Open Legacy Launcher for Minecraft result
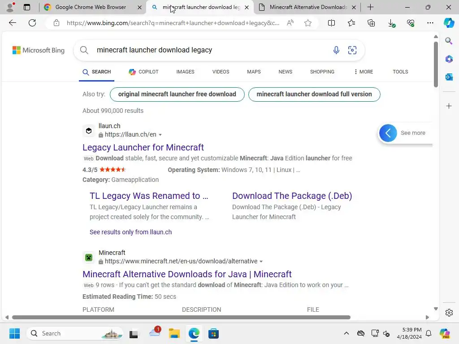This screenshot has width=459, height=344. coord(143,147)
